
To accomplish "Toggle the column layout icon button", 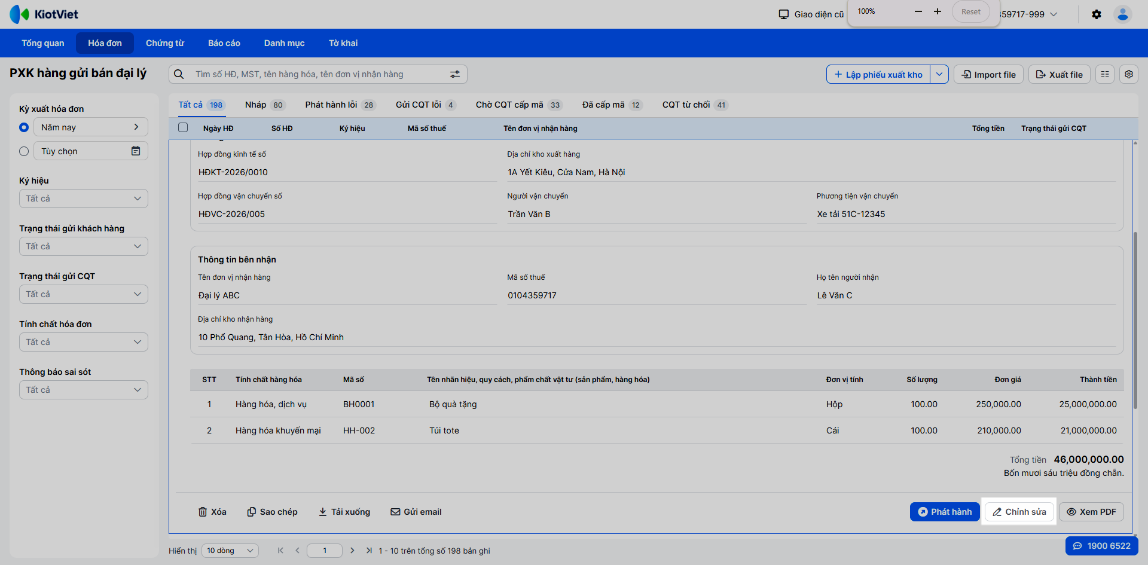I will (1105, 74).
